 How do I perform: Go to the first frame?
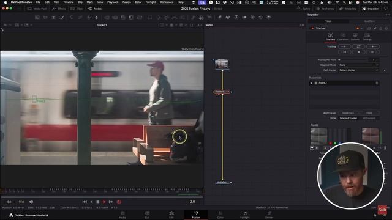point(85,202)
